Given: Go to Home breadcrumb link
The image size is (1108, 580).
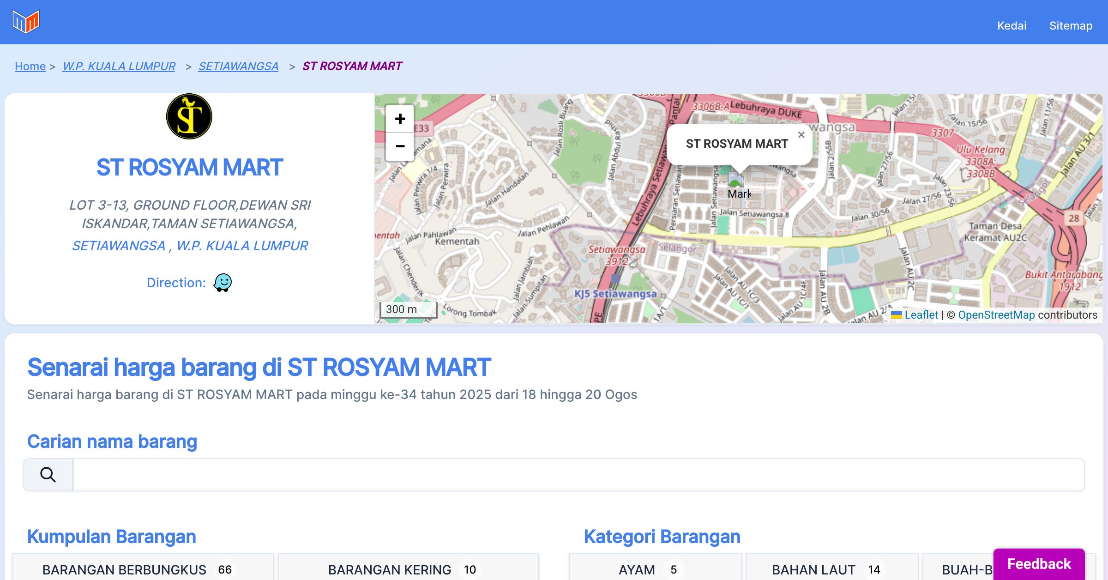Looking at the screenshot, I should click(x=30, y=66).
